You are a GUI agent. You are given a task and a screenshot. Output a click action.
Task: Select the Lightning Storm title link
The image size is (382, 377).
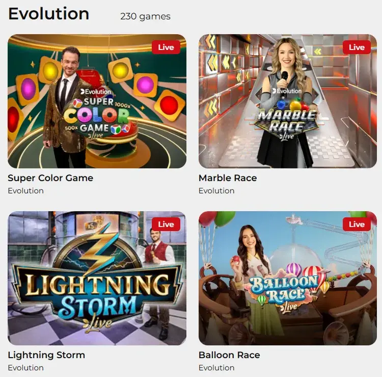46,355
